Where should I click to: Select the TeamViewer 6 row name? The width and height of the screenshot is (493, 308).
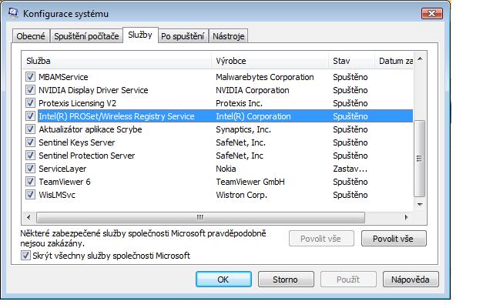(65, 182)
